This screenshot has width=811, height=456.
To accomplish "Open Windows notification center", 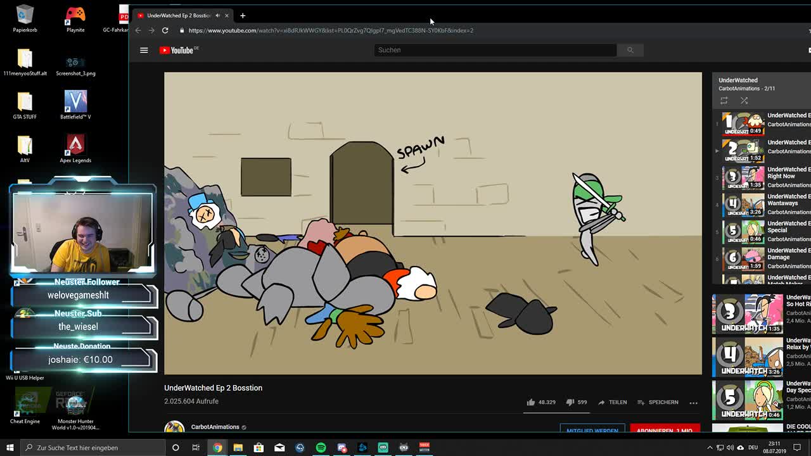I will pos(798,448).
